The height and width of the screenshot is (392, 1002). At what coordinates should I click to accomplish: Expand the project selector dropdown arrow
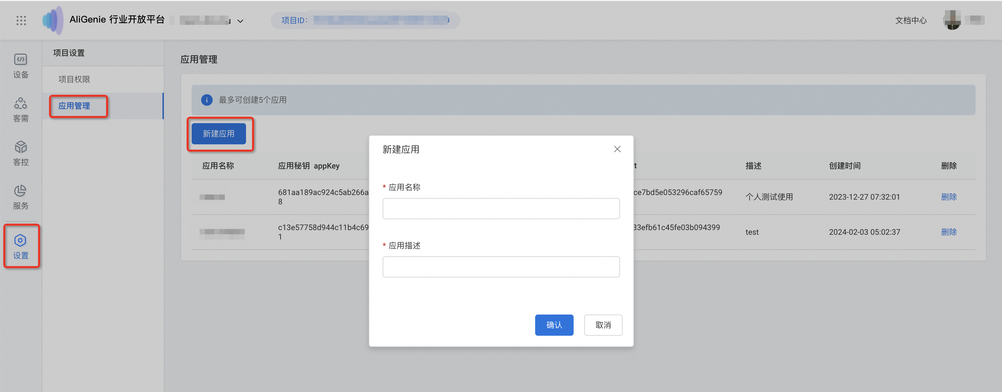240,21
